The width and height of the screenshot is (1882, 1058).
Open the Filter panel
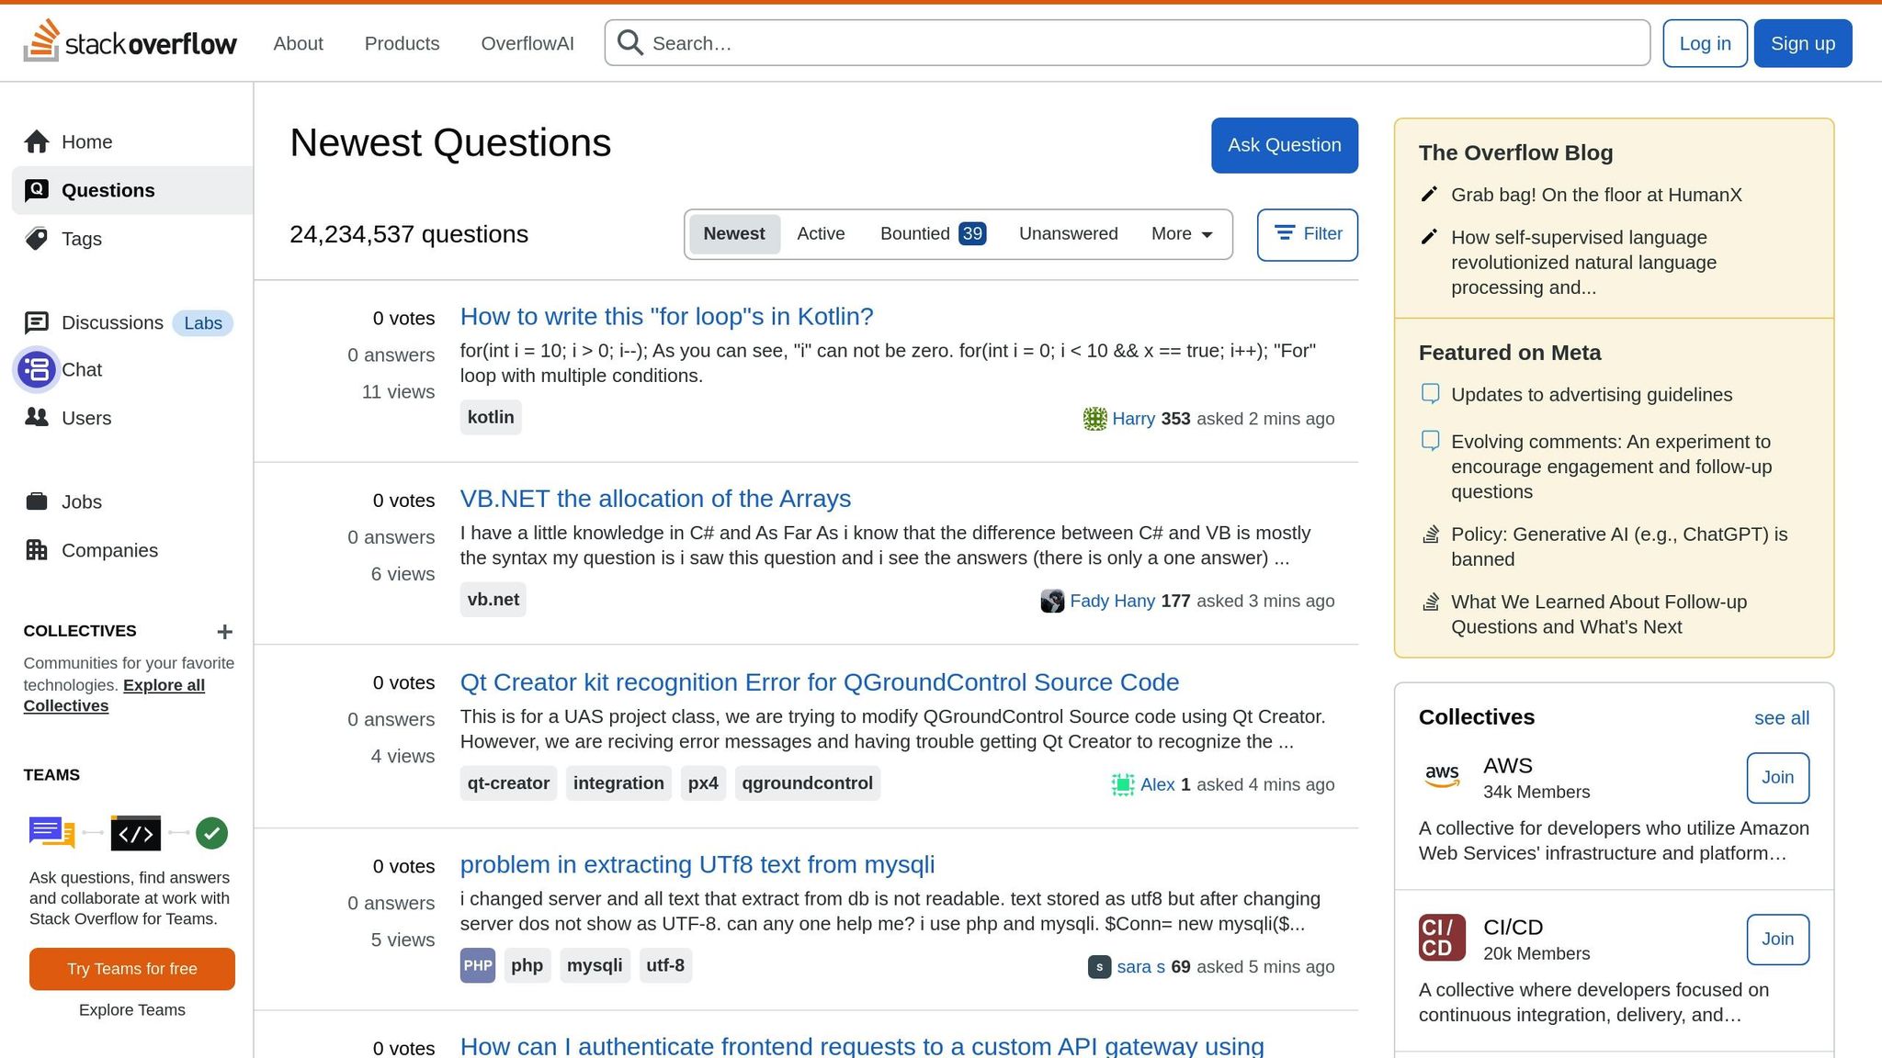coord(1307,234)
